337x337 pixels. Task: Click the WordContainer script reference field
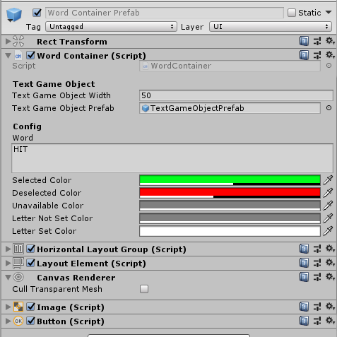[x=230, y=66]
